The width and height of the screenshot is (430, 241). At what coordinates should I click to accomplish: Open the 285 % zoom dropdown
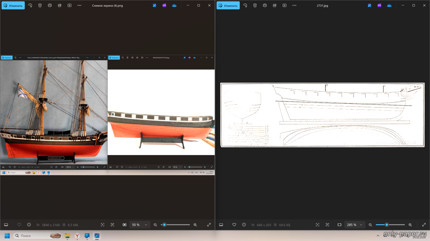coord(355,225)
